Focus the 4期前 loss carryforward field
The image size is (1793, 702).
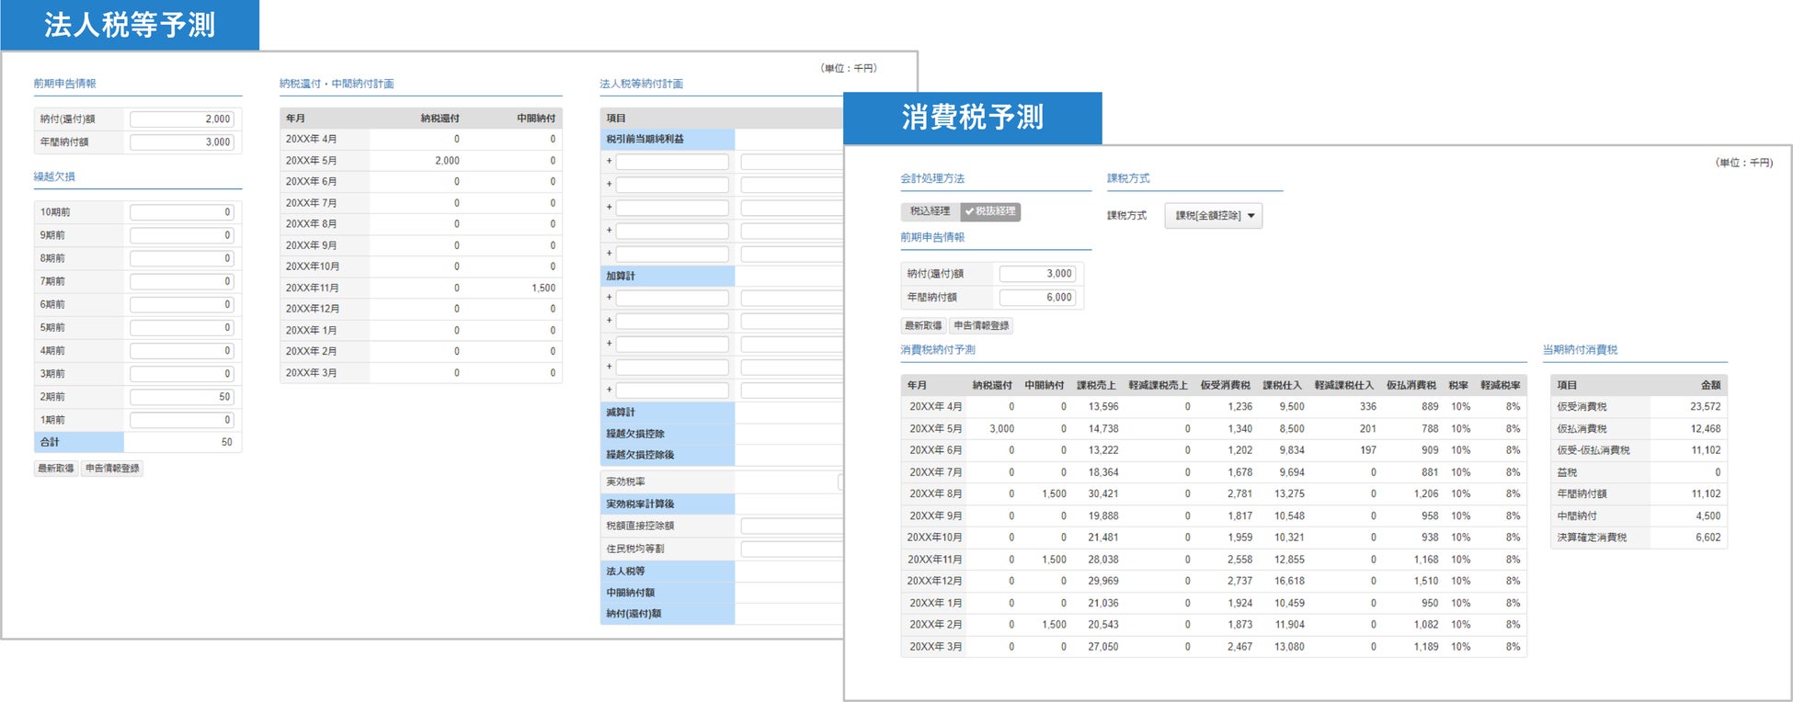182,351
